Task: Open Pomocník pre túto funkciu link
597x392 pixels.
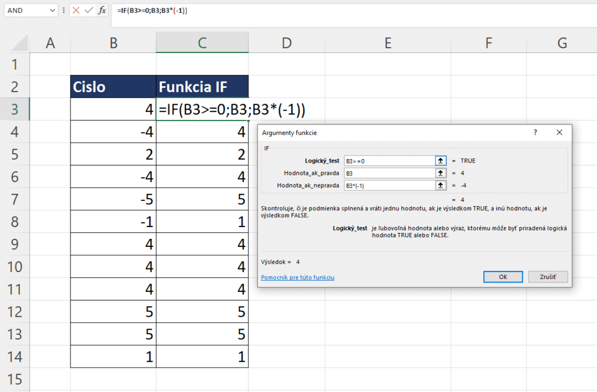Action: pyautogui.click(x=297, y=277)
